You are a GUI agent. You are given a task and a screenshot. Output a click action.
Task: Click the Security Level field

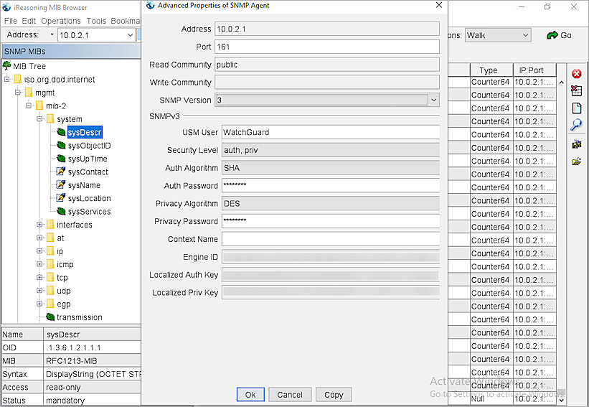pyautogui.click(x=331, y=150)
